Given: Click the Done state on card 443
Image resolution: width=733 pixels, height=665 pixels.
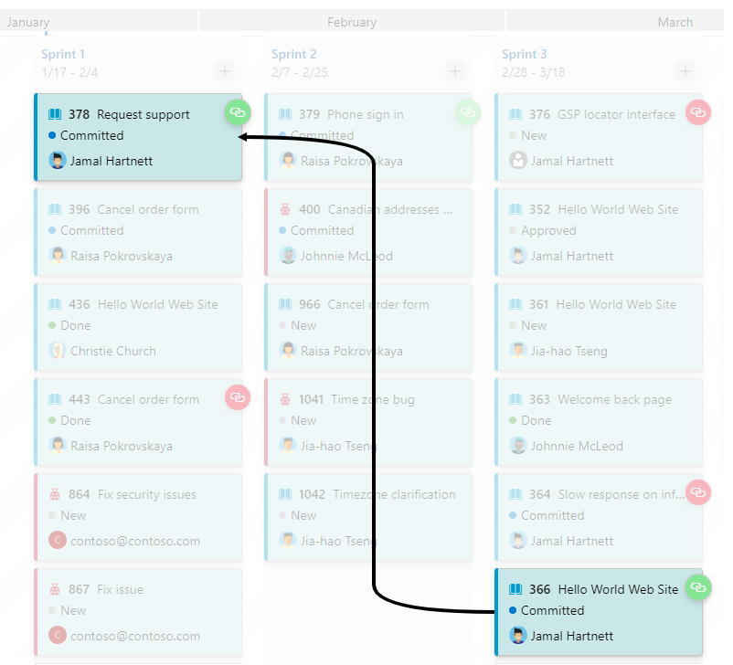Looking at the screenshot, I should click(76, 420).
